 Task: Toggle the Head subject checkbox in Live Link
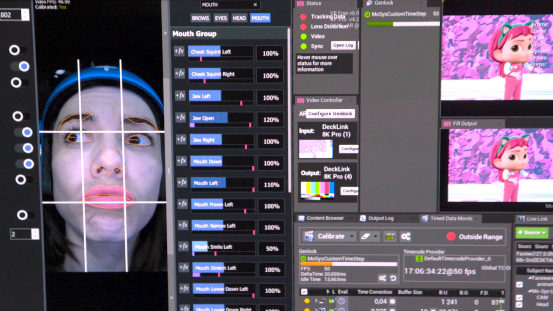coord(519,304)
